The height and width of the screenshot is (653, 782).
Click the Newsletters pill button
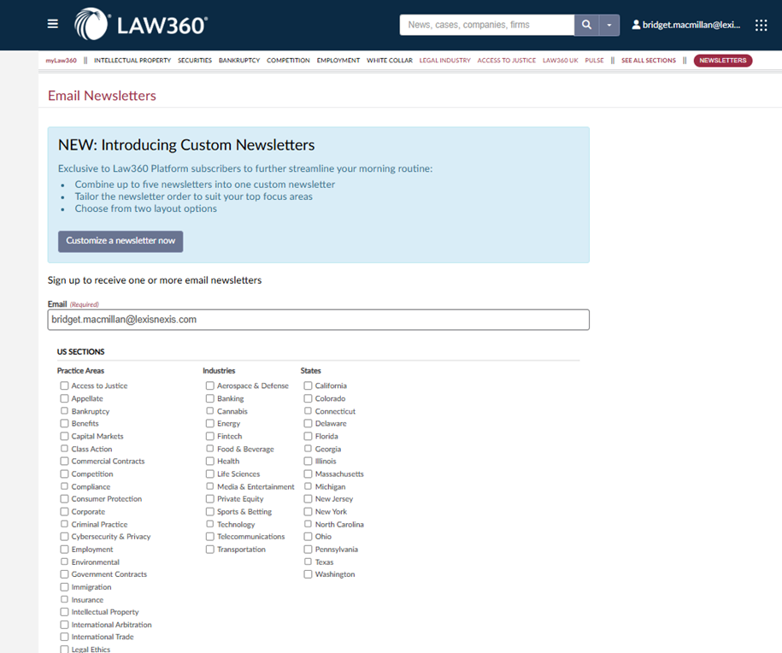pos(722,61)
